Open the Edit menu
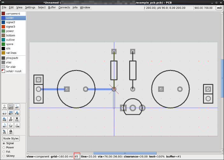Viewport: 224px width, 160px height. coord(11,7)
